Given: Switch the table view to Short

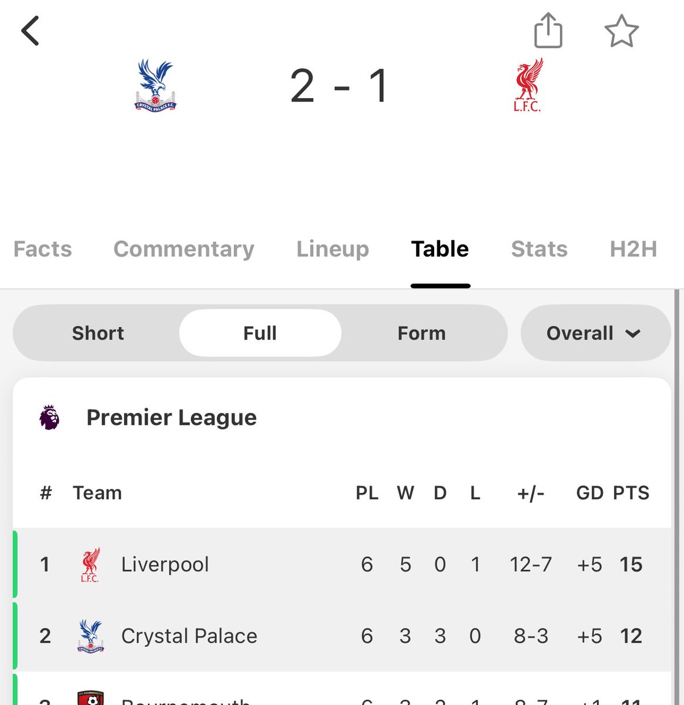Looking at the screenshot, I should pyautogui.click(x=98, y=333).
